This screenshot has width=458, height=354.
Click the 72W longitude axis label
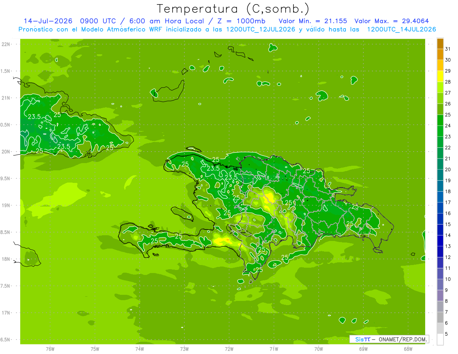(229, 349)
